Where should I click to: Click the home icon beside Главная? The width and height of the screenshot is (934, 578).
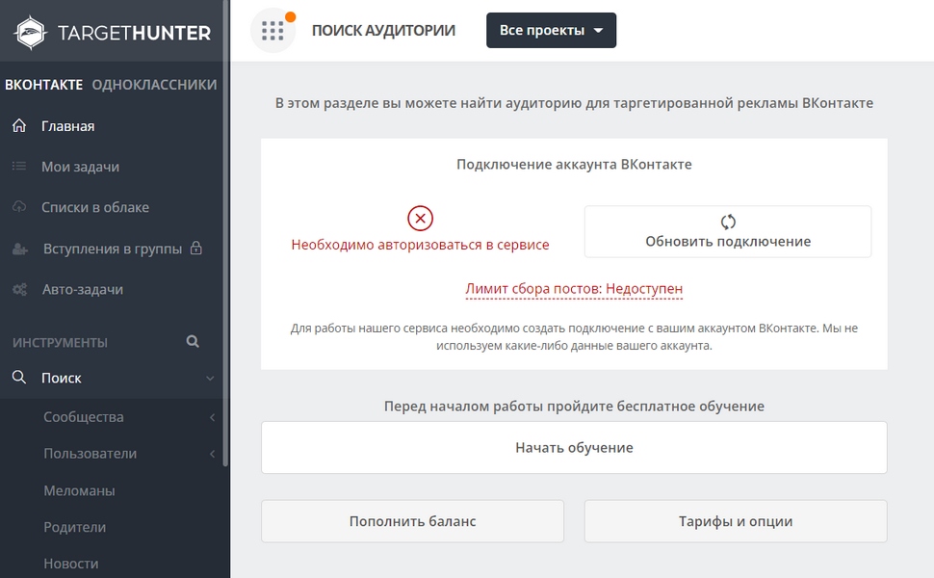pyautogui.click(x=19, y=126)
